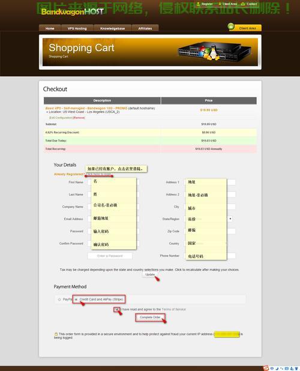Click the Remove link under product description
Screen dimensions: 300x371
click(79, 118)
